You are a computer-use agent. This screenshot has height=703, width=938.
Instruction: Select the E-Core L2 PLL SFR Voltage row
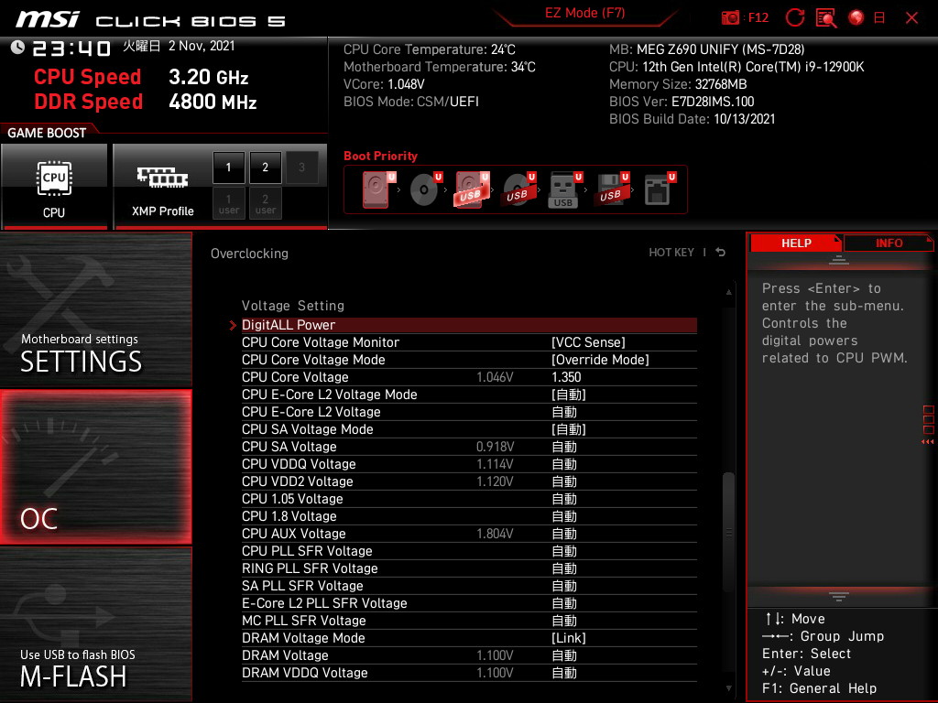[468, 602]
